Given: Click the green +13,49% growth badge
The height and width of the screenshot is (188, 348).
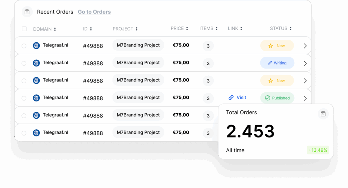Looking at the screenshot, I should (318, 150).
